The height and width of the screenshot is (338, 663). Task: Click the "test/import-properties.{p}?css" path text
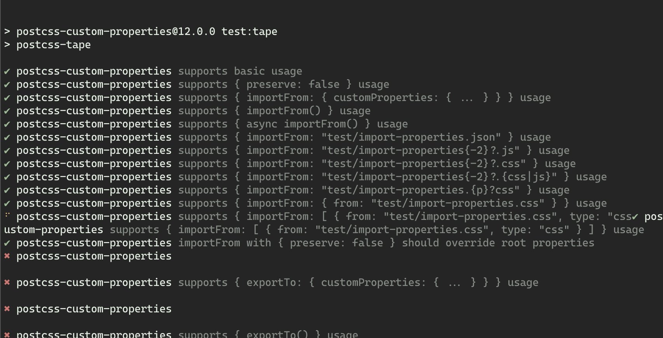420,190
